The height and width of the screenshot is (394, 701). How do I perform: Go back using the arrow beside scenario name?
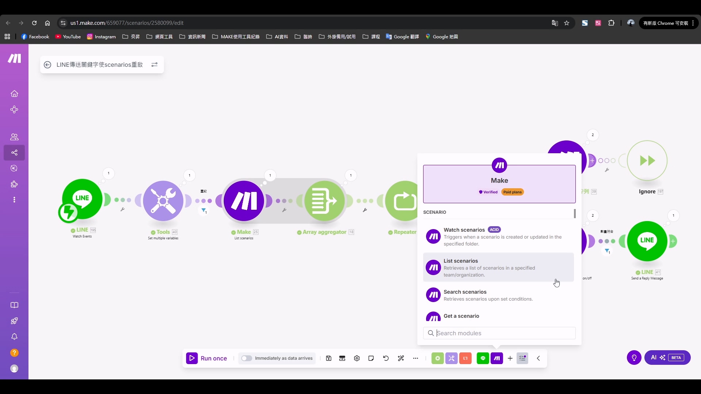coord(47,65)
